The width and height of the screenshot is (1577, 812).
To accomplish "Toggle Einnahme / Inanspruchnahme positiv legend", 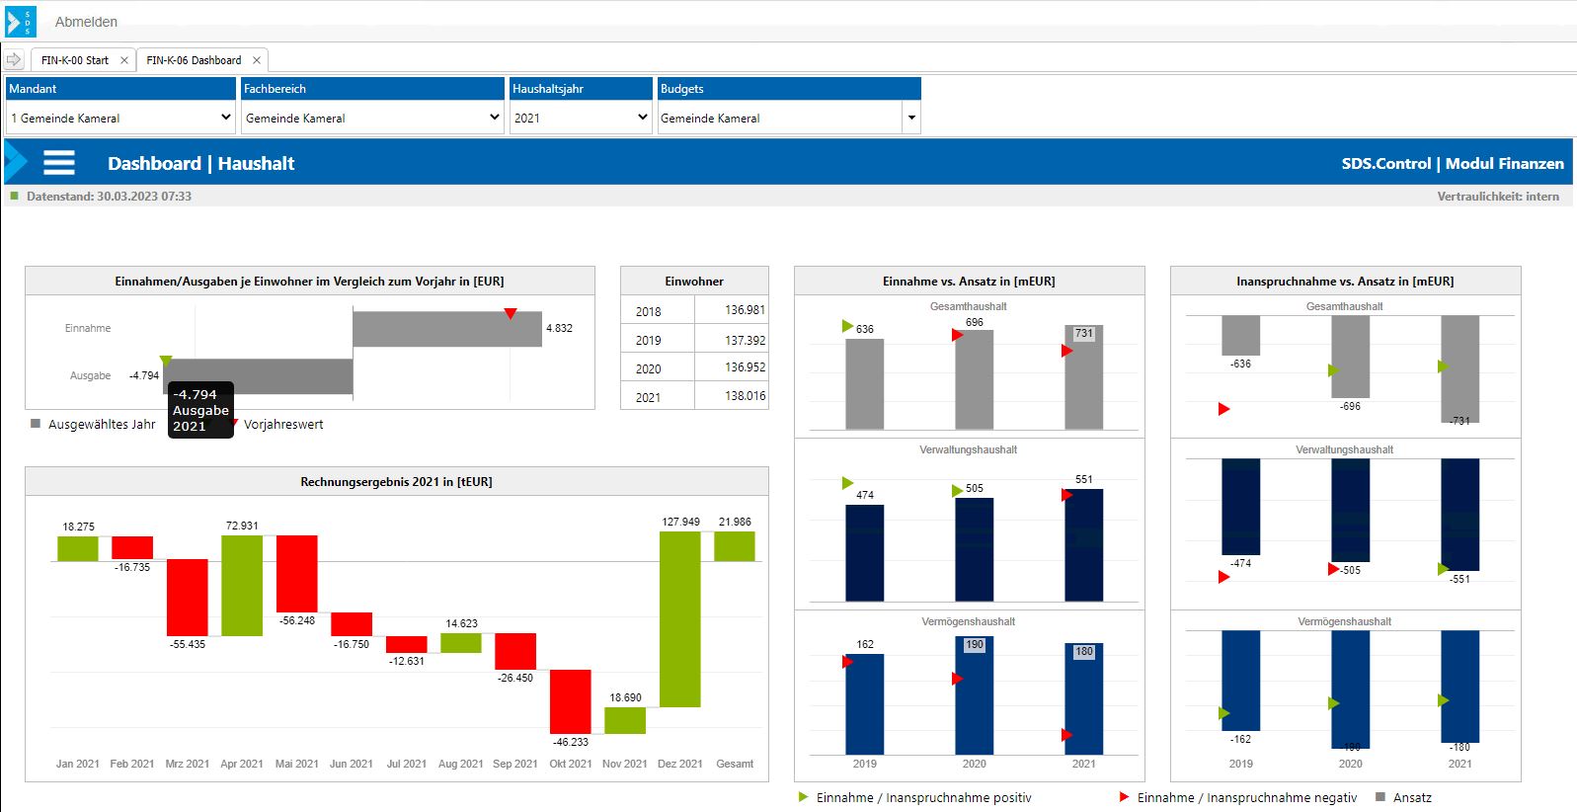I will tap(922, 798).
